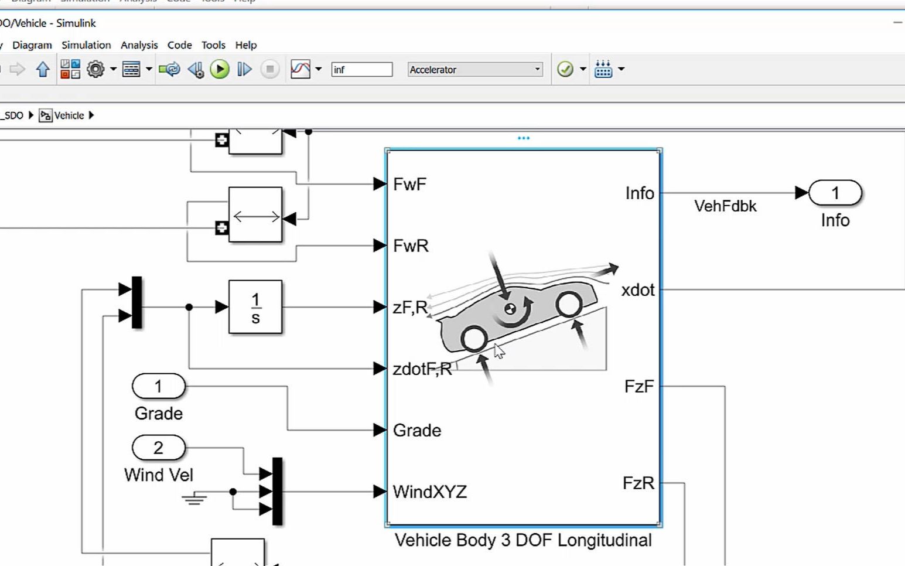Click the forward navigation arrow
The image size is (905, 566).
[x=18, y=70]
